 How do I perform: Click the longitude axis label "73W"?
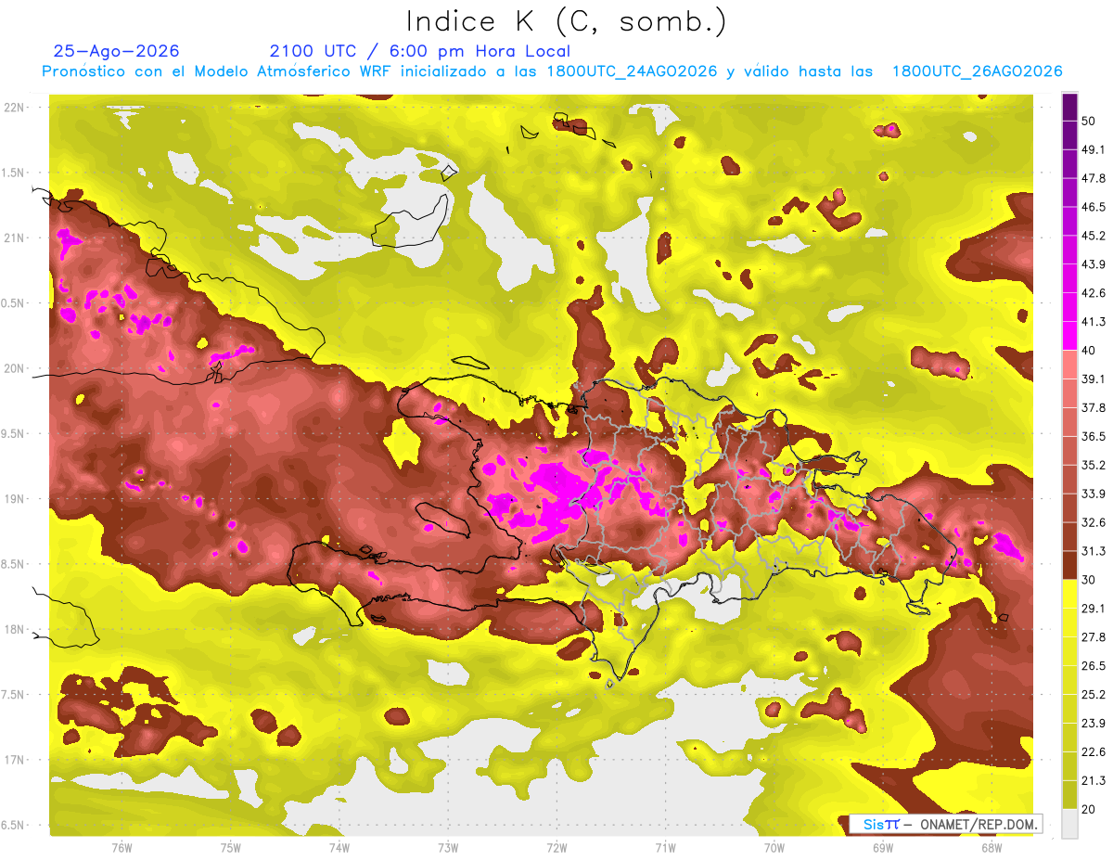(447, 849)
